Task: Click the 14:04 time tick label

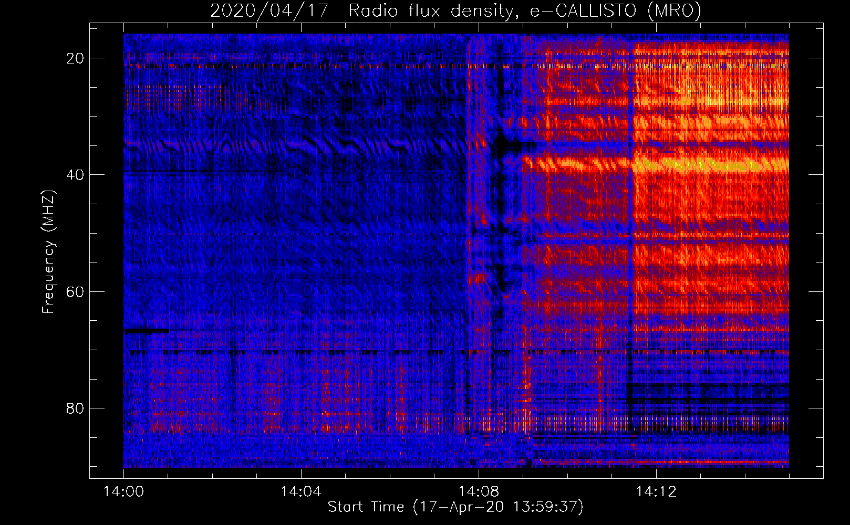Action: 301,492
